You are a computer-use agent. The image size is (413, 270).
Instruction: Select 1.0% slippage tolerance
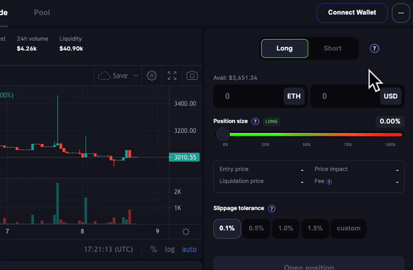point(286,229)
